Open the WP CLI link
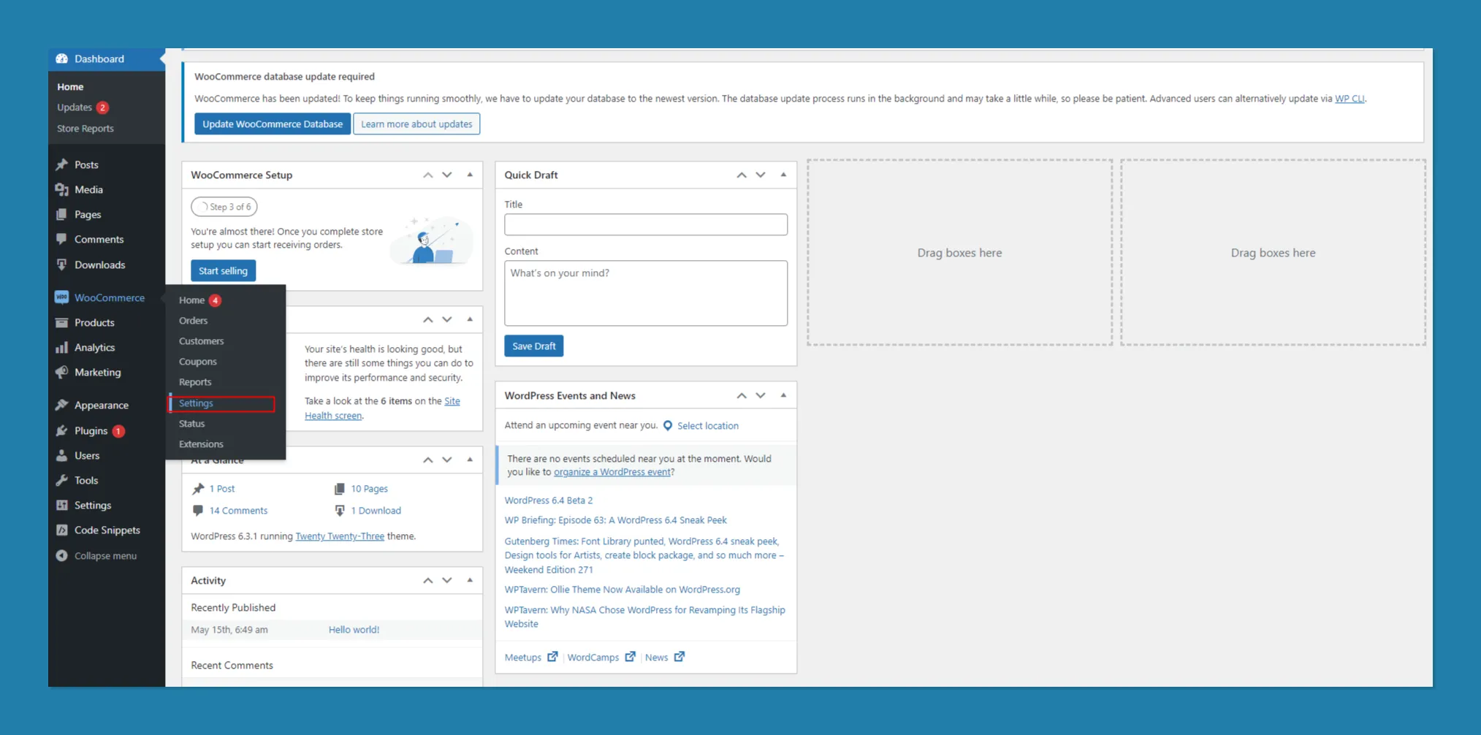The width and height of the screenshot is (1481, 735). (1349, 99)
